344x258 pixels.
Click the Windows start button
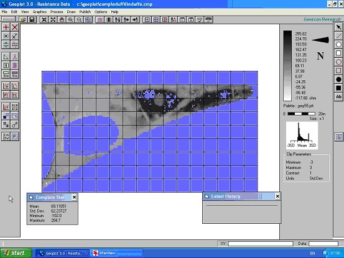click(16, 253)
